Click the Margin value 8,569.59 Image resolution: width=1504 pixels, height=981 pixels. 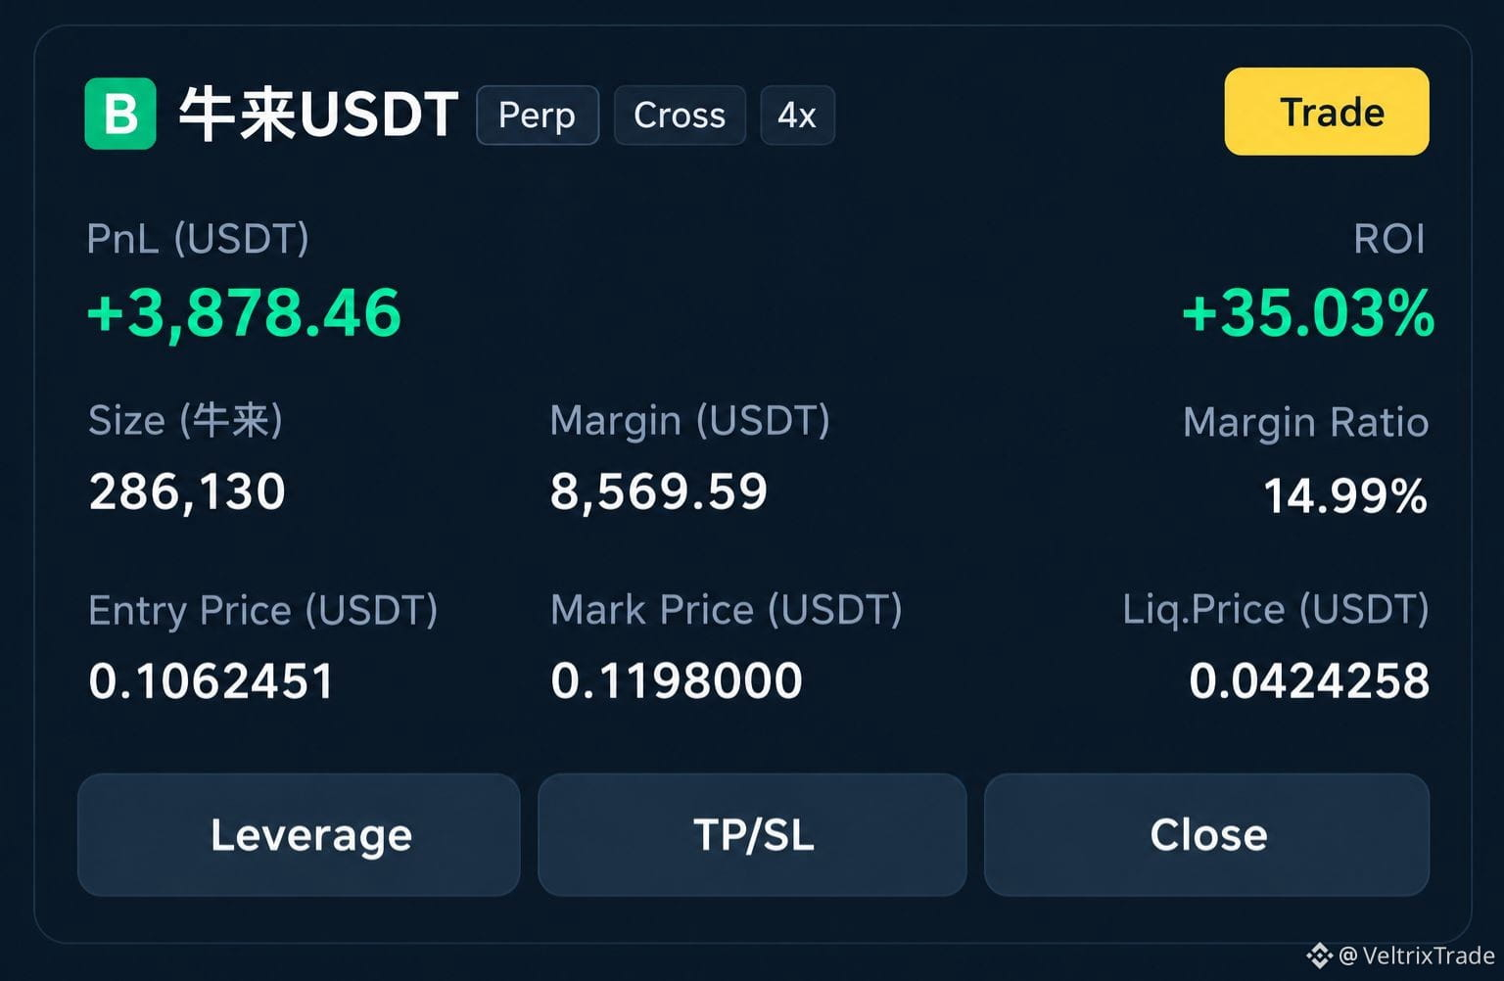click(x=659, y=491)
